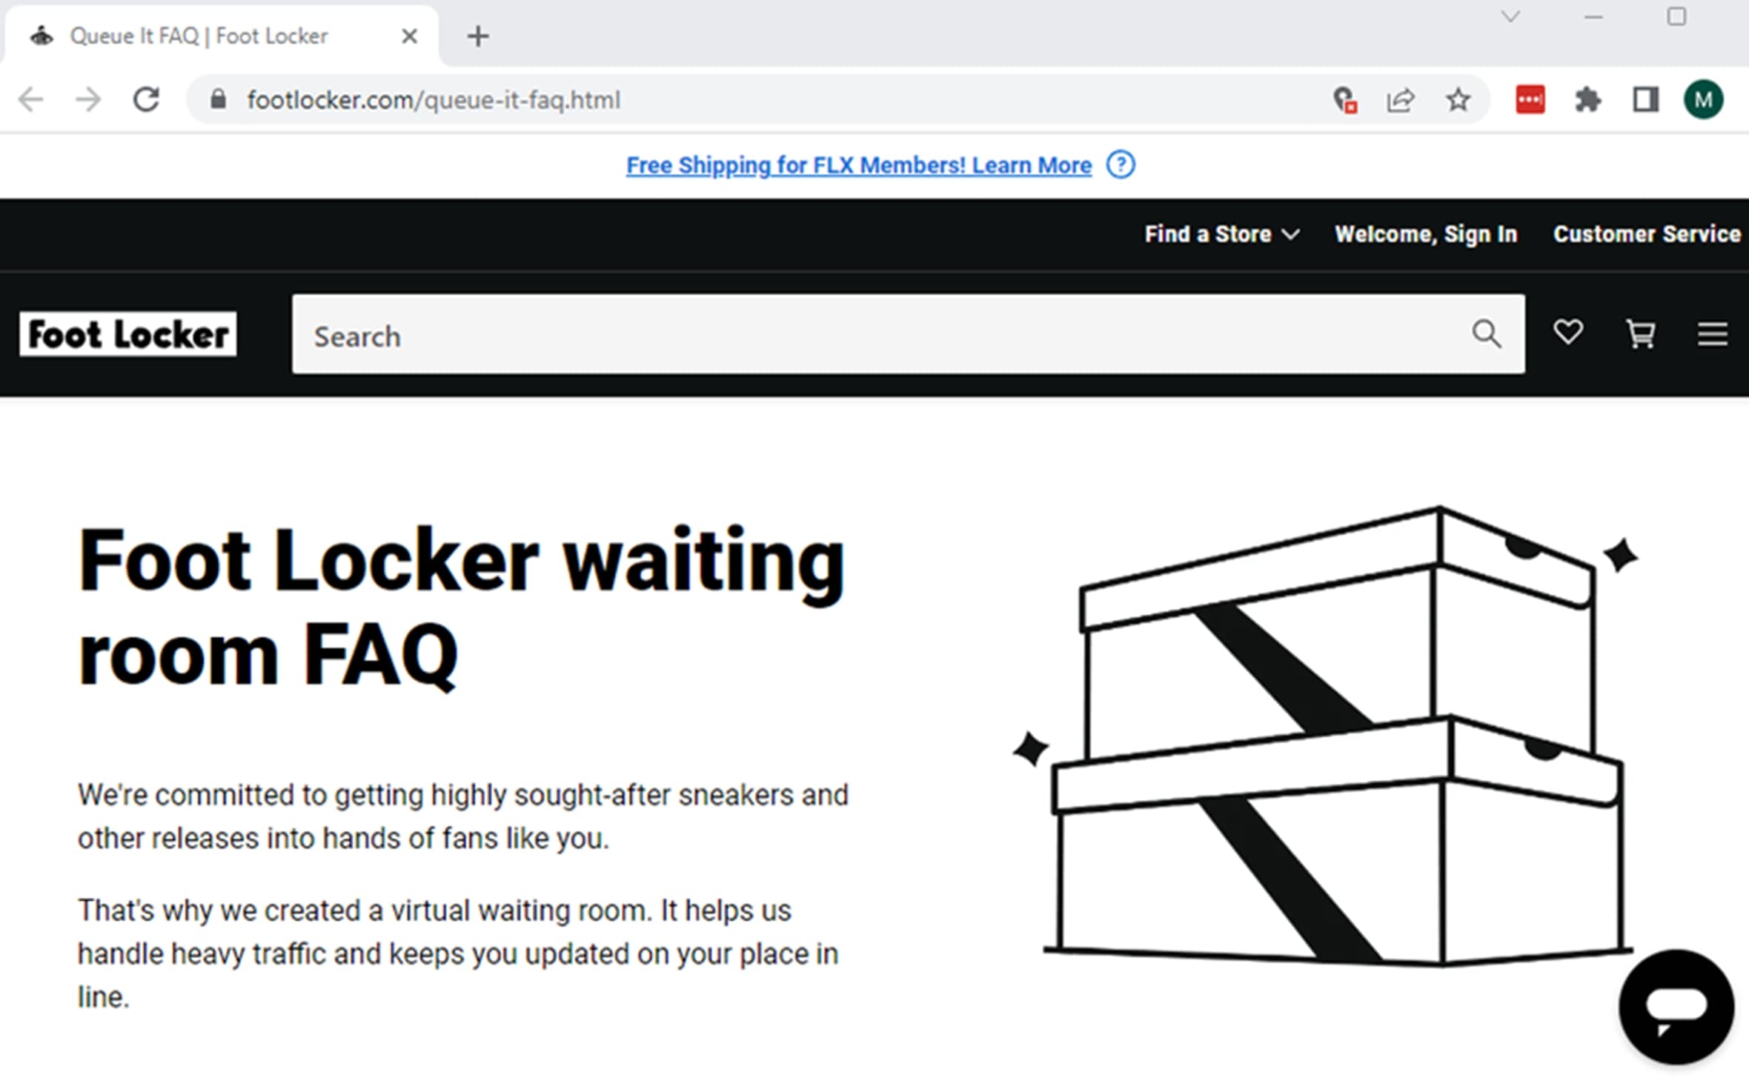1749x1092 pixels.
Task: Click Free Shipping FLX Members link
Action: [858, 164]
